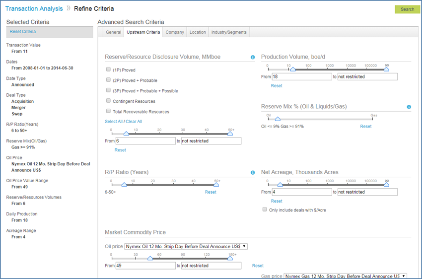This screenshot has height=279, width=422.
Task: Click info icon for Reserve Mix %
Action: [x=409, y=107]
